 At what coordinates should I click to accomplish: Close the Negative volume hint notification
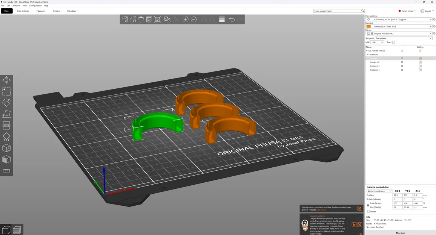click(359, 224)
